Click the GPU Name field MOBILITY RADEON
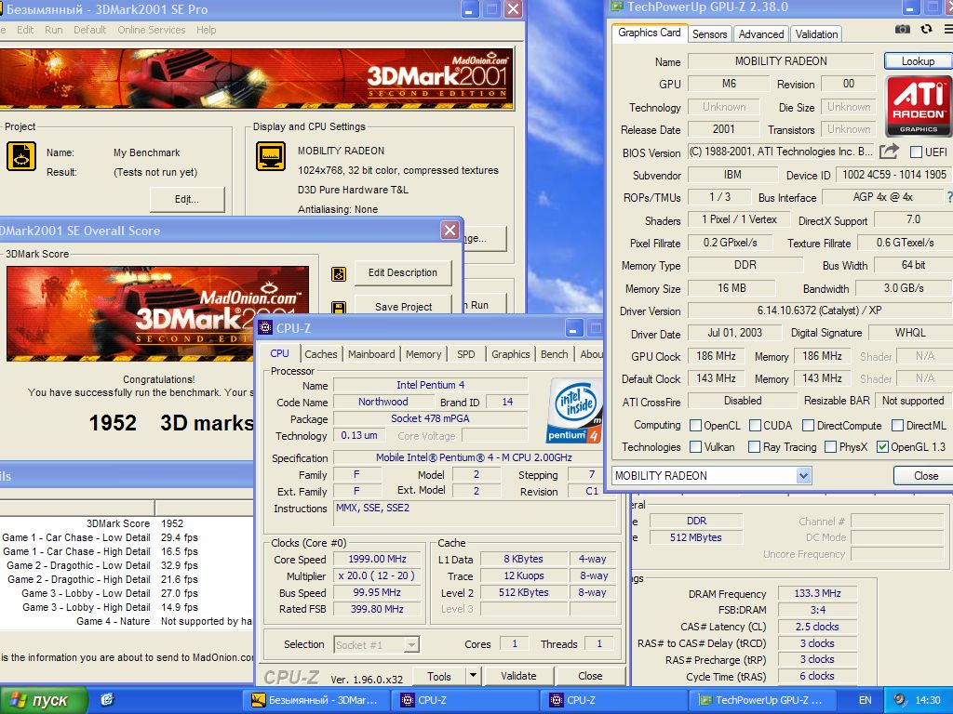 (781, 60)
